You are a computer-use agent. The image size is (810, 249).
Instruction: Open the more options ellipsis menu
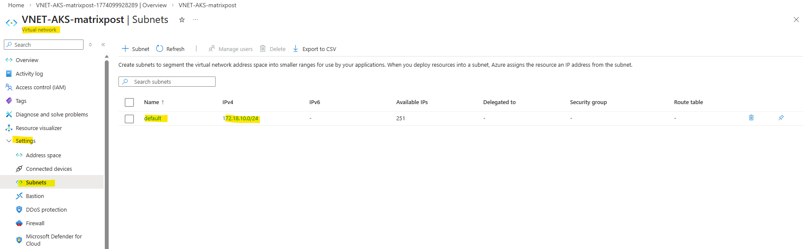point(196,20)
